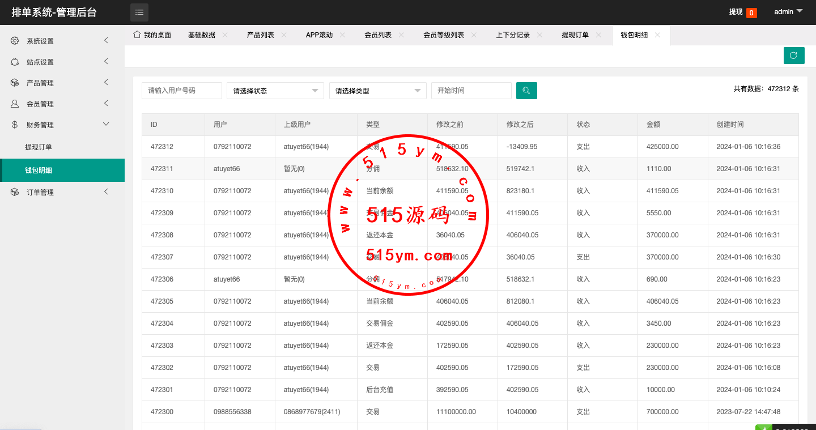
Task: Close the 基础数据 tab
Action: (225, 35)
